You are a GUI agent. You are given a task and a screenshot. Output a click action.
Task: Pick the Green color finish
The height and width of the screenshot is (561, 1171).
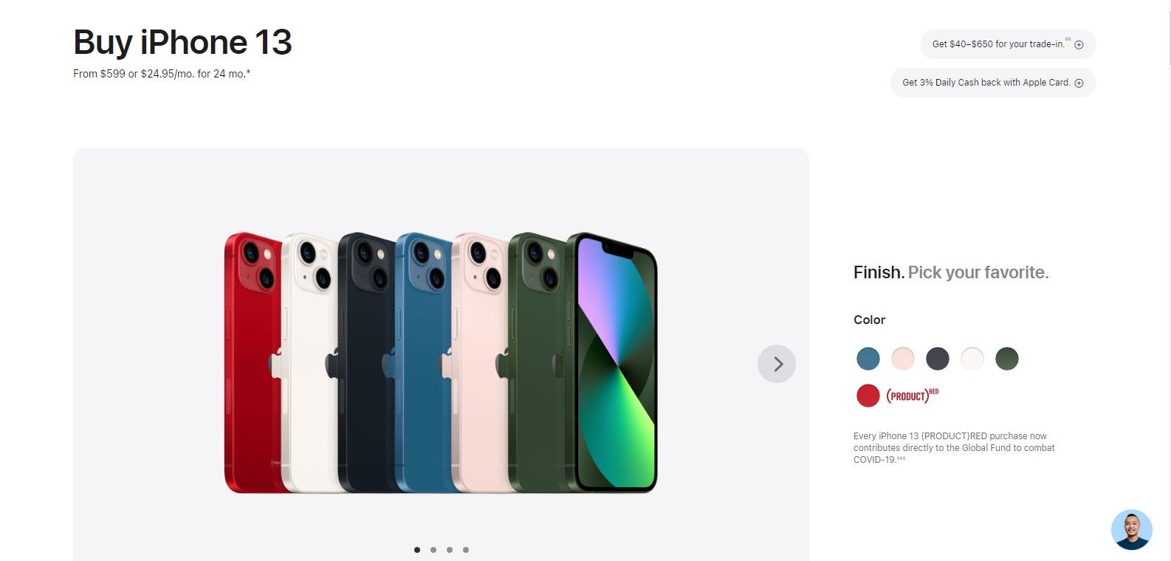coord(1007,359)
